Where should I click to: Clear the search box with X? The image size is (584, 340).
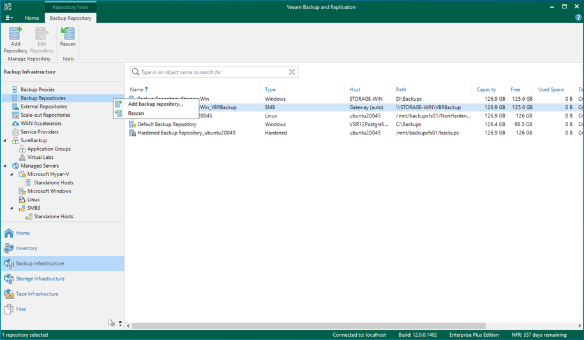pyautogui.click(x=292, y=72)
